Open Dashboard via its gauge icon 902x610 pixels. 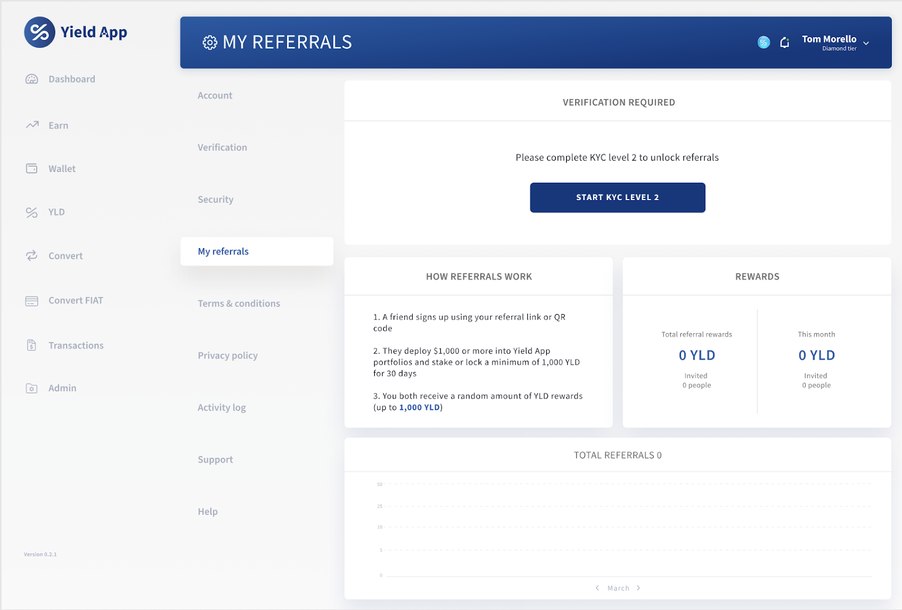tap(32, 79)
